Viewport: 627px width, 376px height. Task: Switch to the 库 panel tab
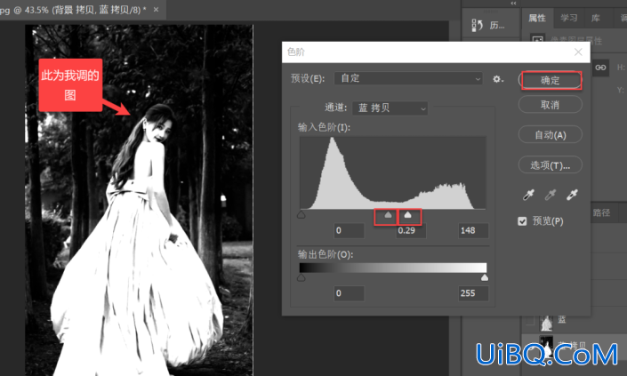[596, 18]
